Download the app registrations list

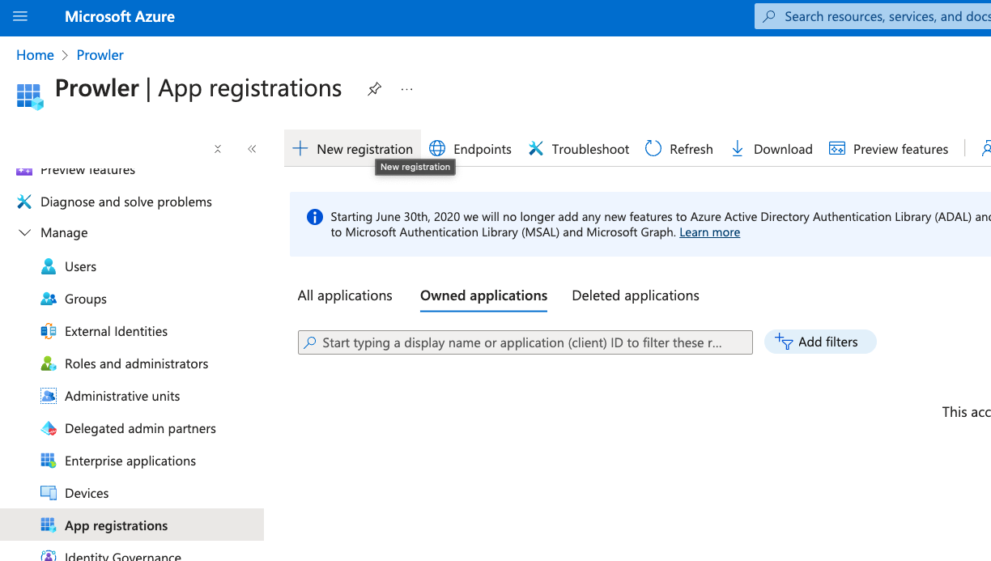point(772,149)
